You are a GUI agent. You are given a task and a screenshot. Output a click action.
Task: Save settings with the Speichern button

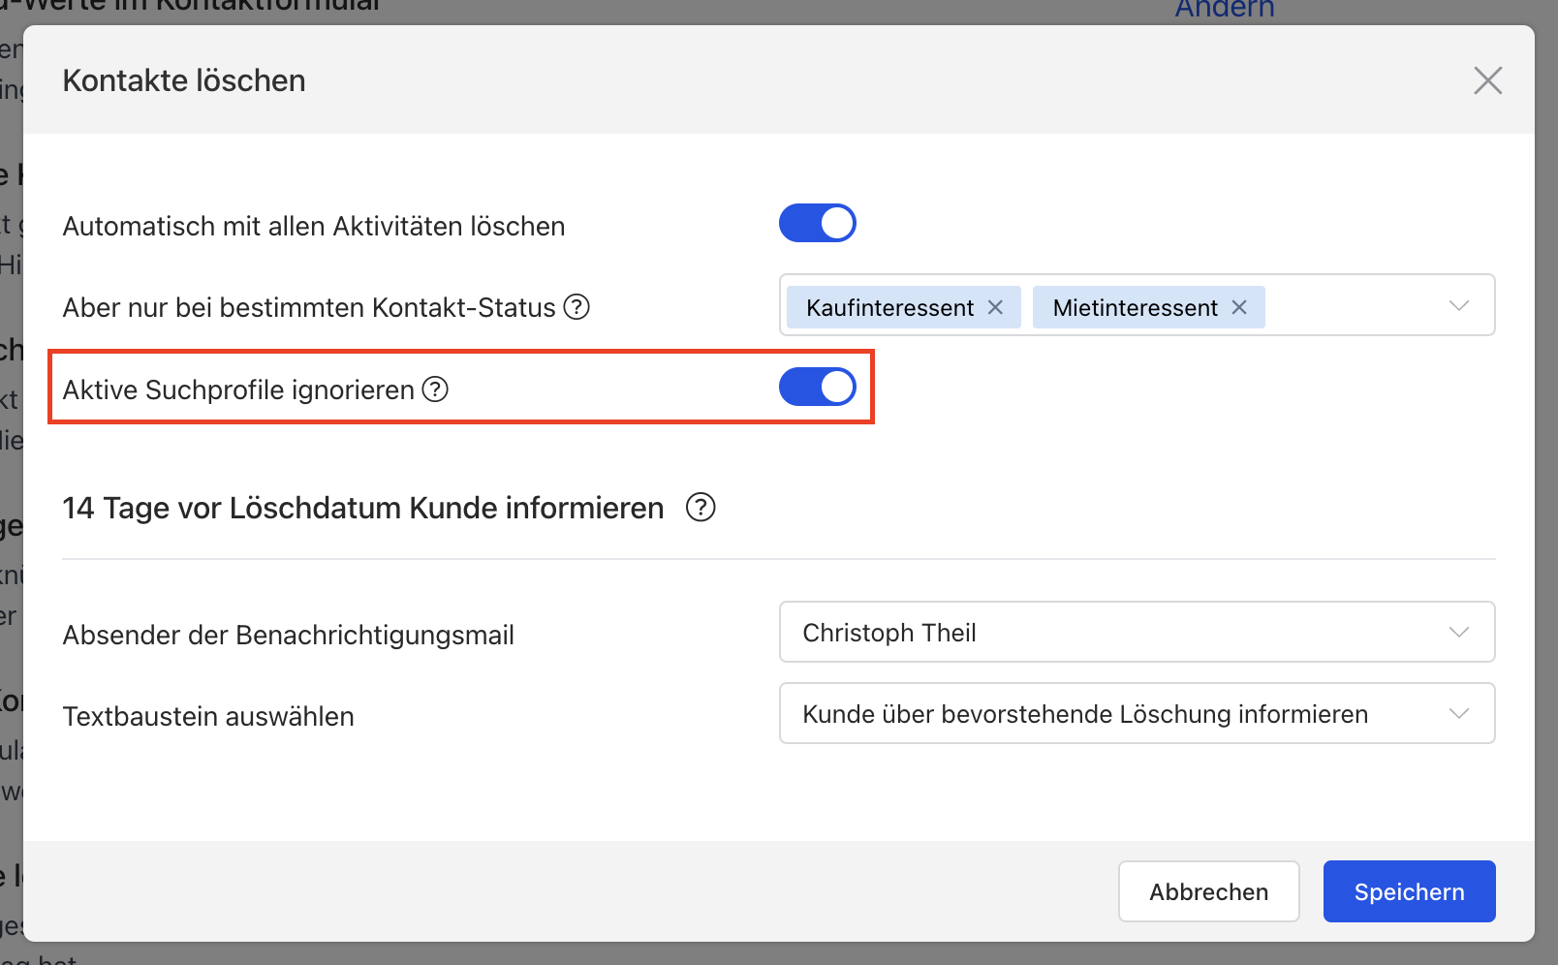tap(1408, 891)
